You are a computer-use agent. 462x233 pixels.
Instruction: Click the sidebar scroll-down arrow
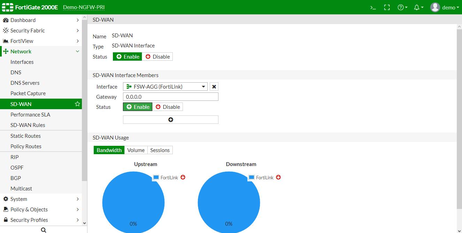coord(84,223)
